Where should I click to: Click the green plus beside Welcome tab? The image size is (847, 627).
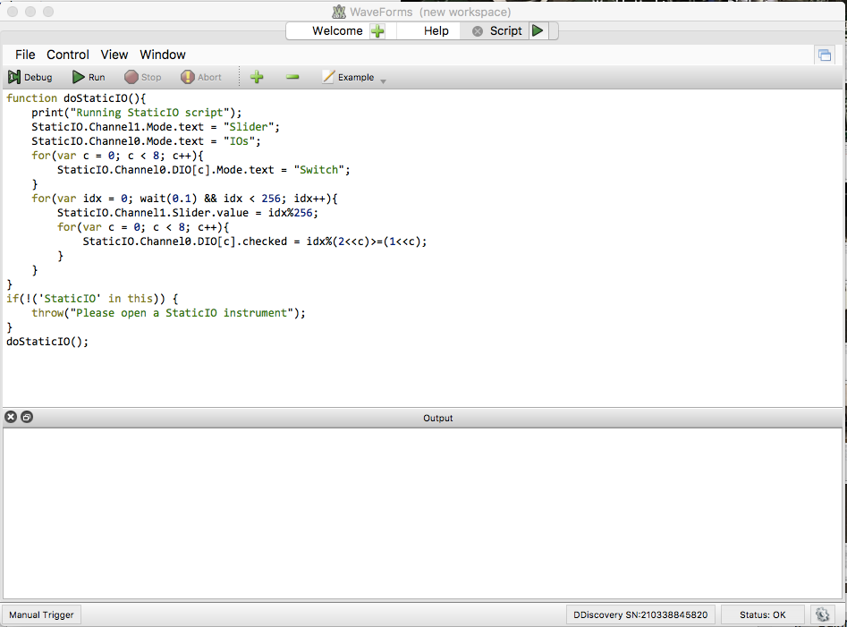(377, 30)
